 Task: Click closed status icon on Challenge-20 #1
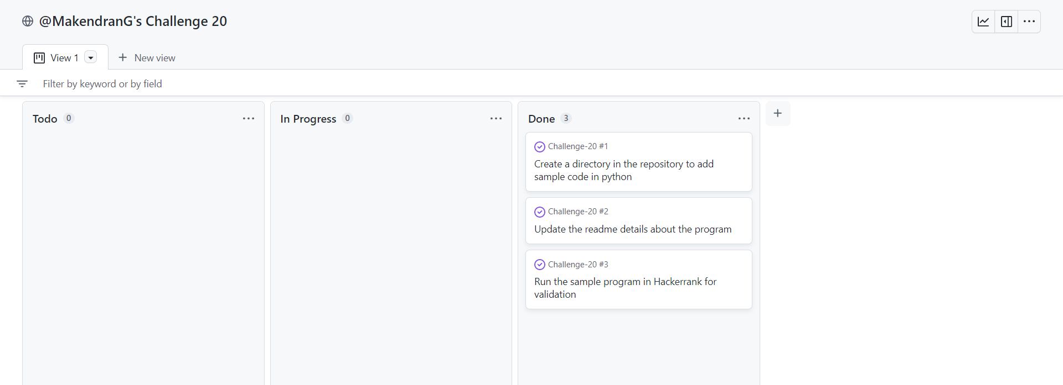coord(540,147)
